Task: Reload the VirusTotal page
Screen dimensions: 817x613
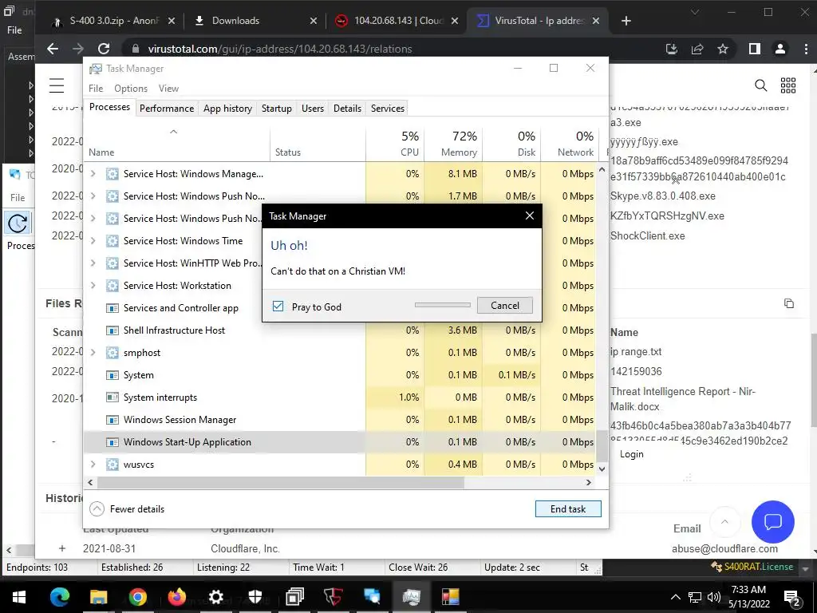Action: (x=104, y=49)
